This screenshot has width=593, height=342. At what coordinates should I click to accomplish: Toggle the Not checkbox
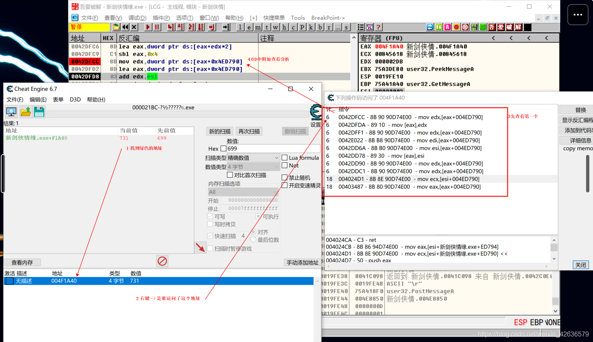pos(284,166)
